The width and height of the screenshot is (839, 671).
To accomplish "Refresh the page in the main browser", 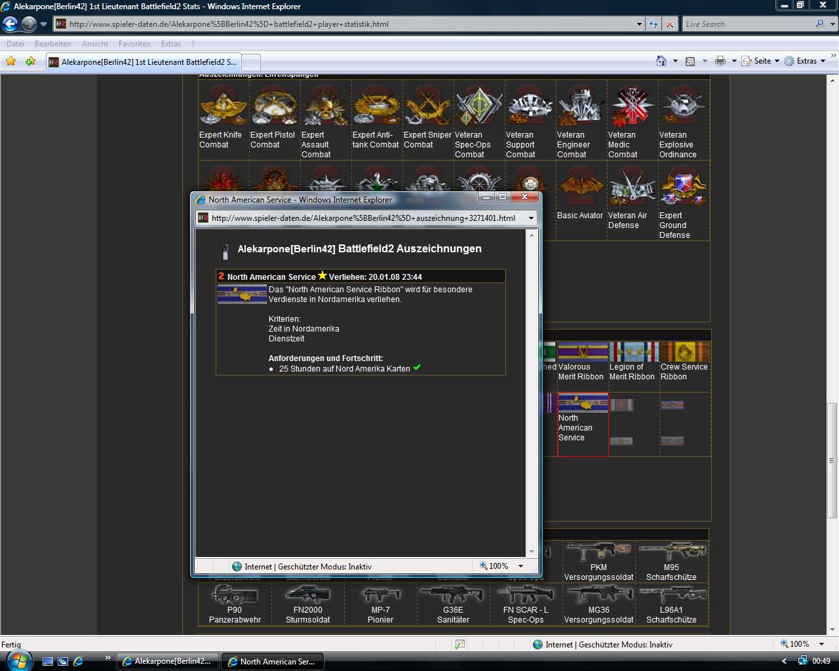I will tap(654, 24).
